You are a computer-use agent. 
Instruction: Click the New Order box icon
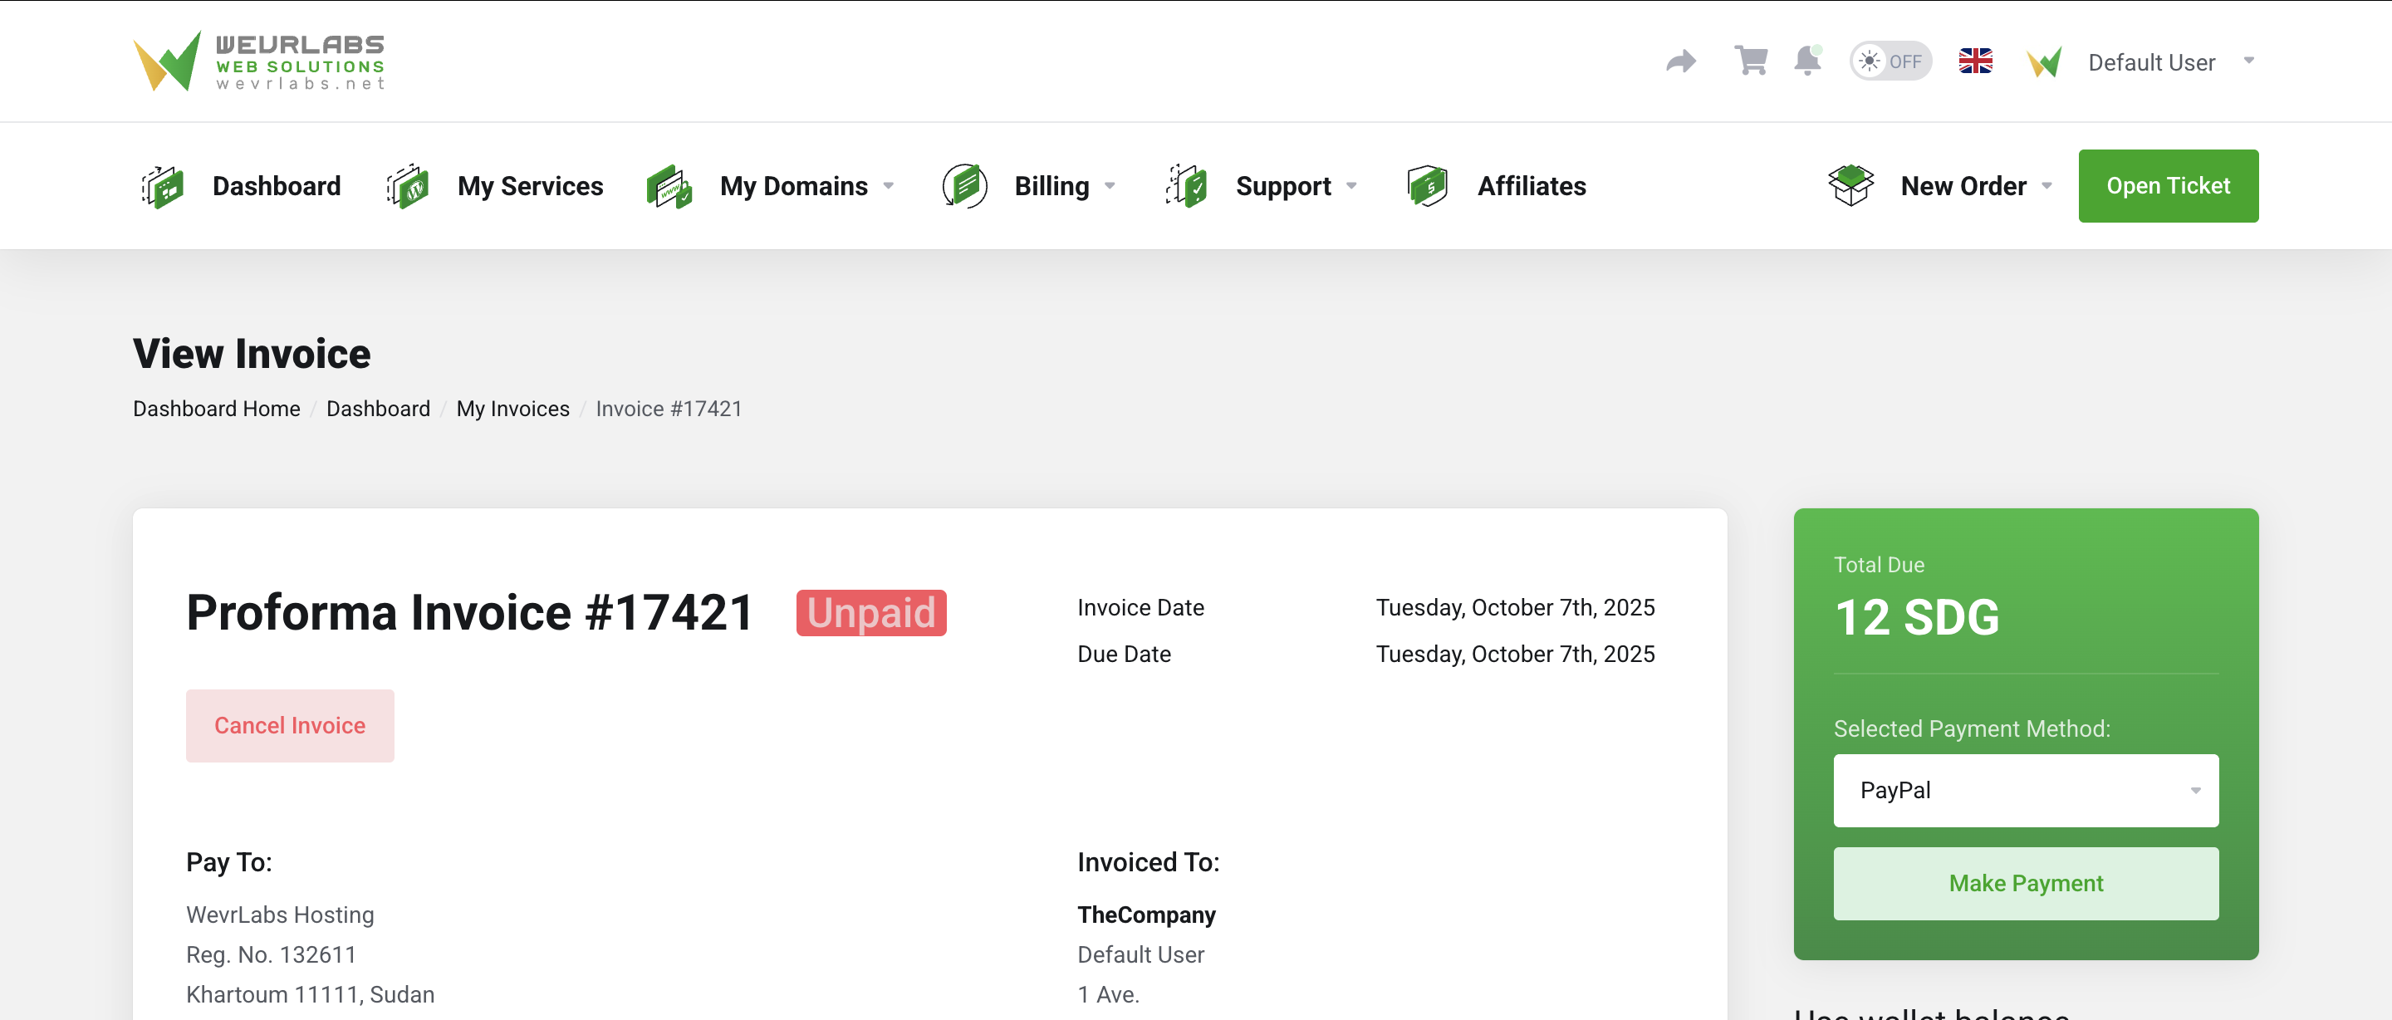[1850, 186]
